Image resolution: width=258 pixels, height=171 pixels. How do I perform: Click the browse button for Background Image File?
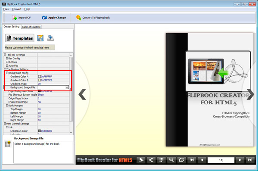pos(67,87)
